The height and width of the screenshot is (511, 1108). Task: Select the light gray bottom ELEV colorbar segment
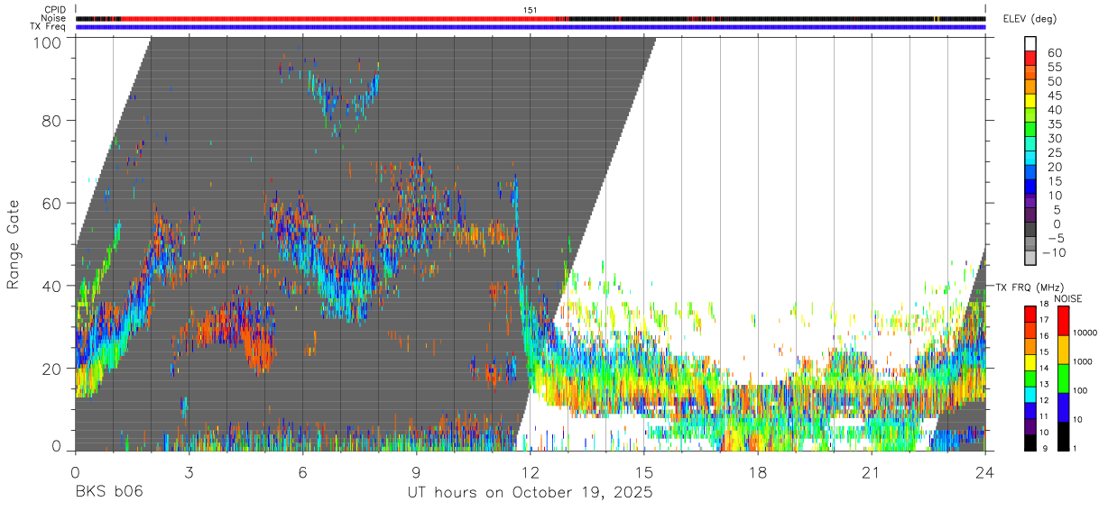(x=1030, y=258)
